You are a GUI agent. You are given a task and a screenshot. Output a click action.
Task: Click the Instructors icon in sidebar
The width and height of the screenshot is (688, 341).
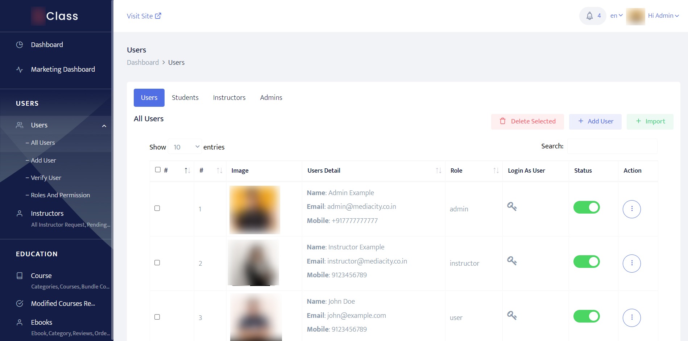pyautogui.click(x=20, y=213)
